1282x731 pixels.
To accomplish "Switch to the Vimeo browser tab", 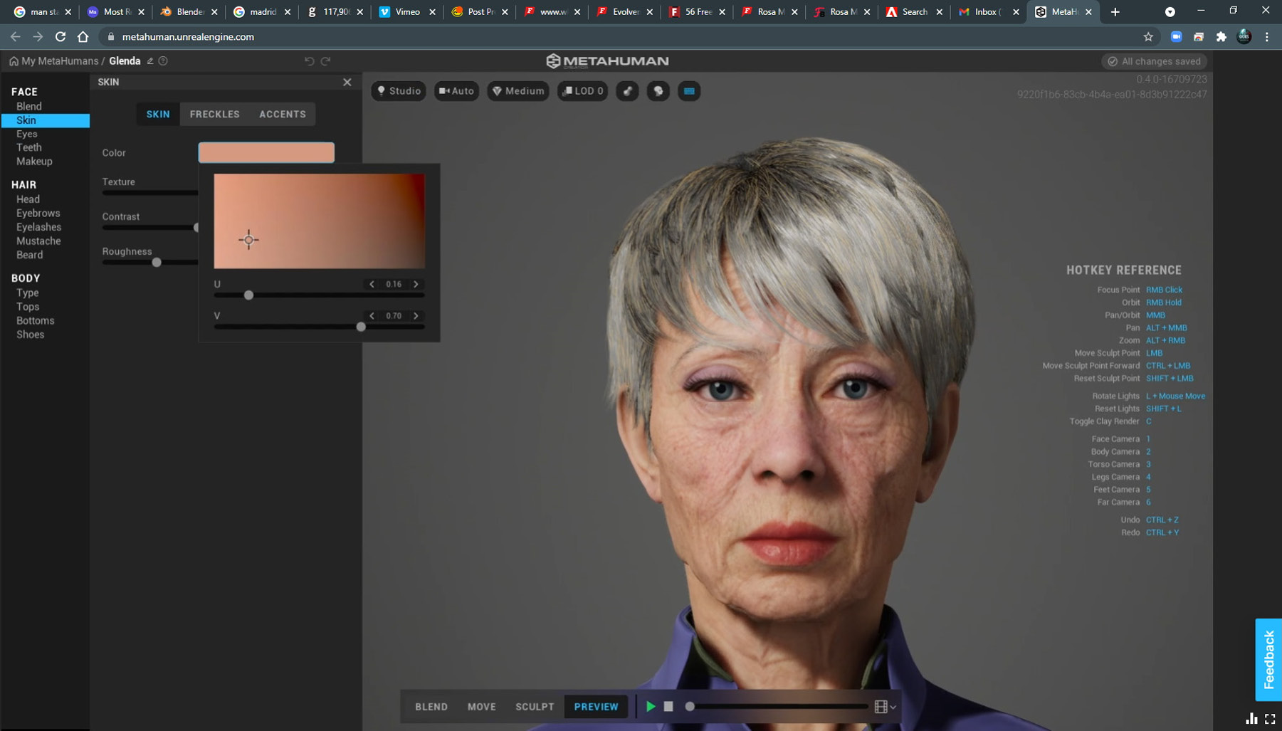I will [x=407, y=12].
